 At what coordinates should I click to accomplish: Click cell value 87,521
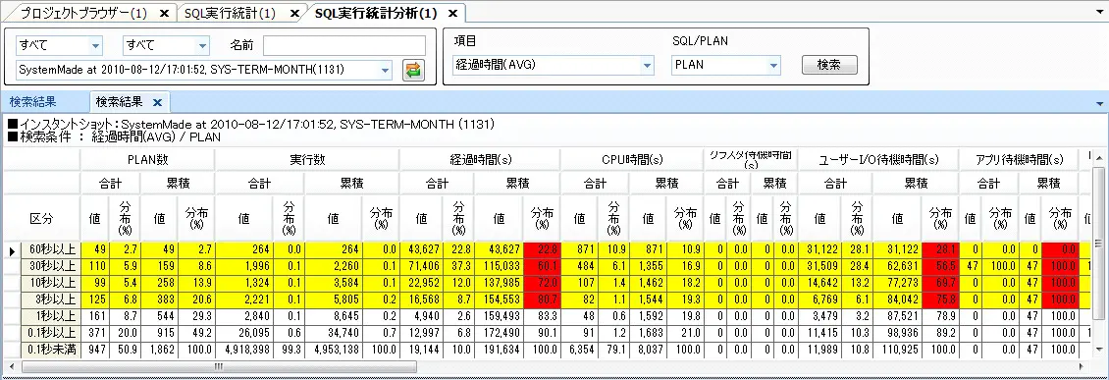pyautogui.click(x=897, y=315)
